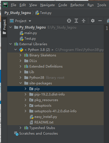Open the Tools menu

(102, 5)
